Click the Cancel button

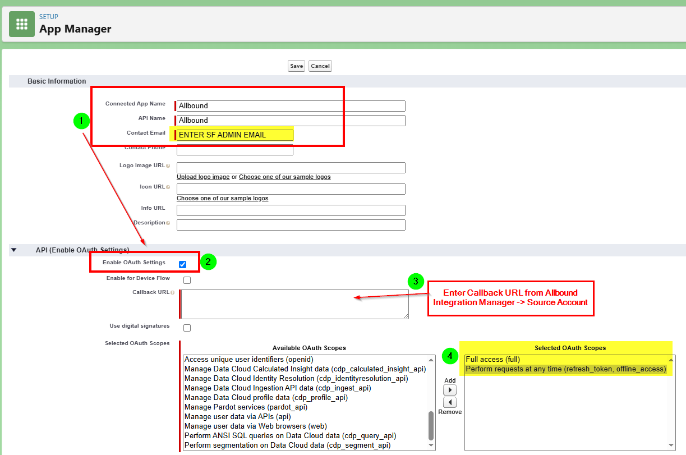[x=320, y=66]
